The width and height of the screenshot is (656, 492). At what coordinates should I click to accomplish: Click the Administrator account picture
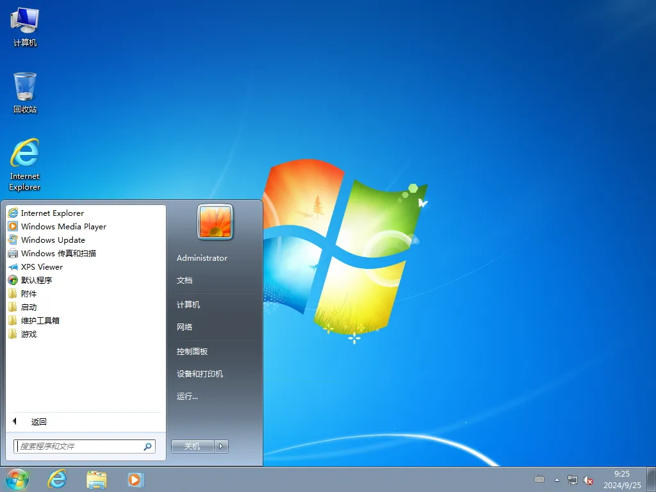(215, 222)
